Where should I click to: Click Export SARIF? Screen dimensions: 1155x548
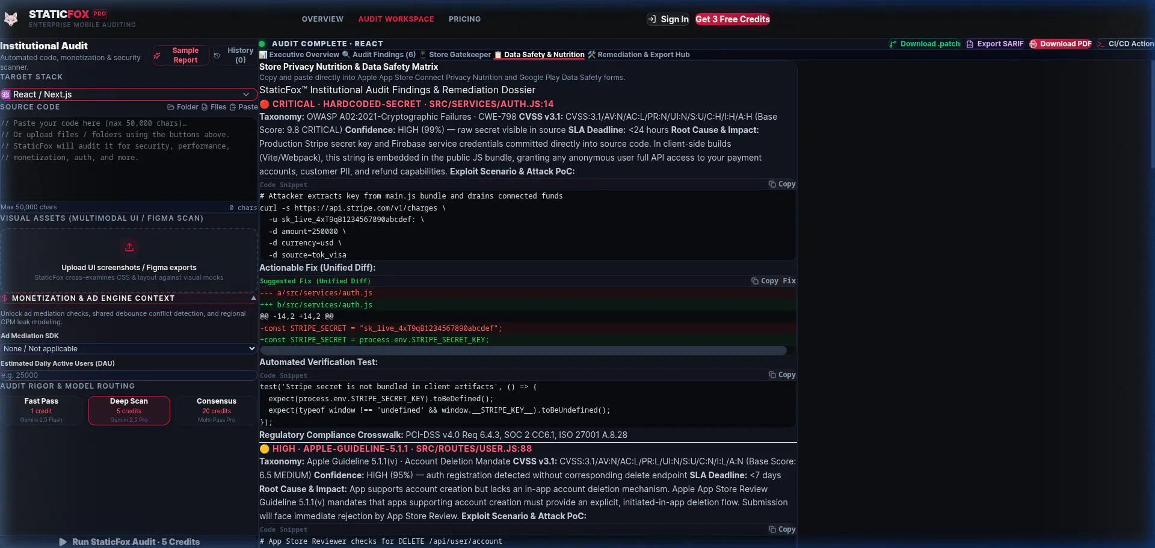tap(995, 44)
